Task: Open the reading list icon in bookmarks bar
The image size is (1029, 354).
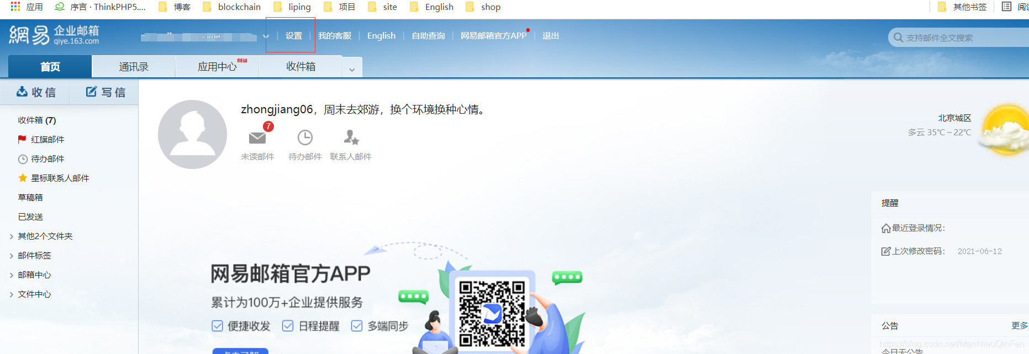Action: pos(1007,7)
